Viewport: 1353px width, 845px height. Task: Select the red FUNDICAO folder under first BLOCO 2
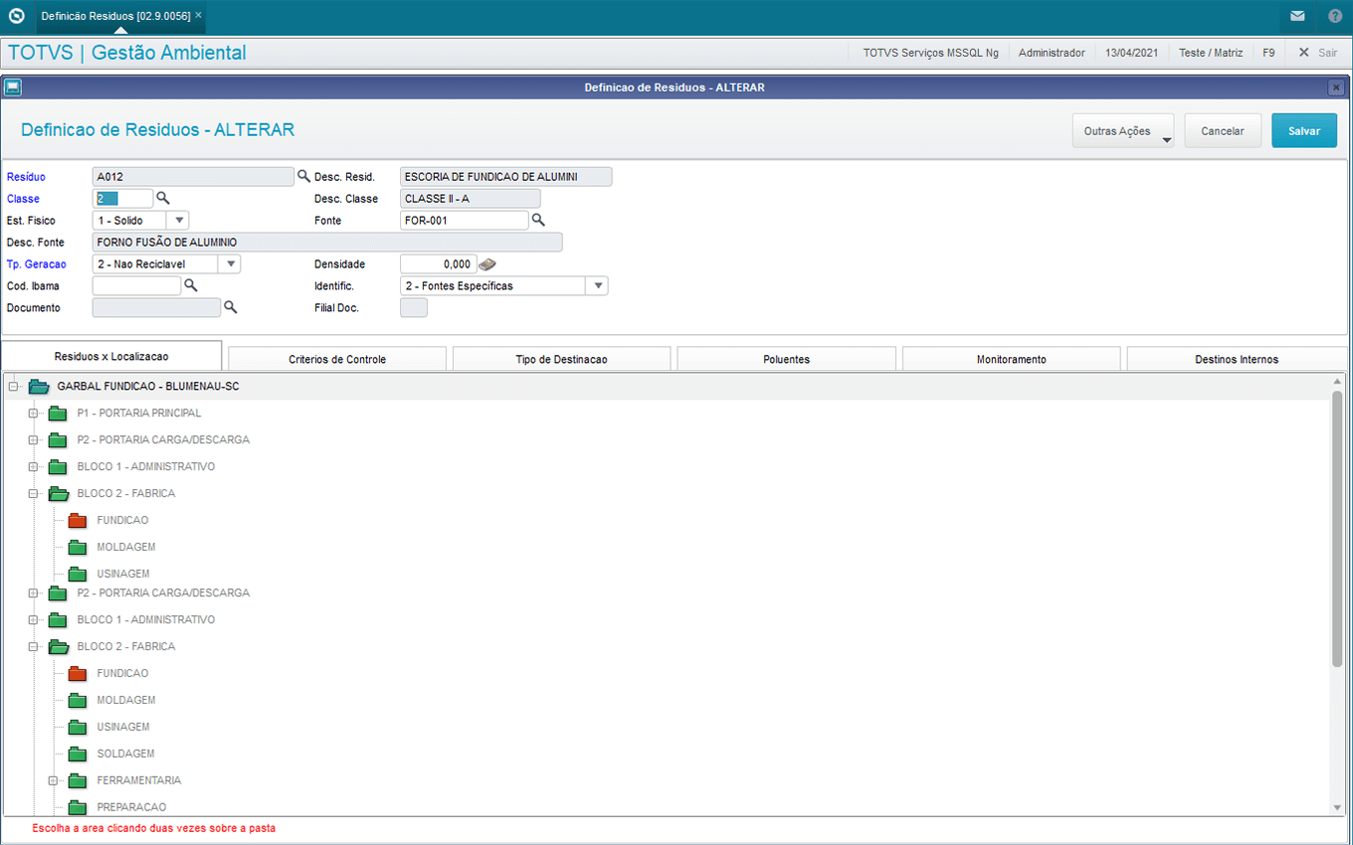point(78,521)
